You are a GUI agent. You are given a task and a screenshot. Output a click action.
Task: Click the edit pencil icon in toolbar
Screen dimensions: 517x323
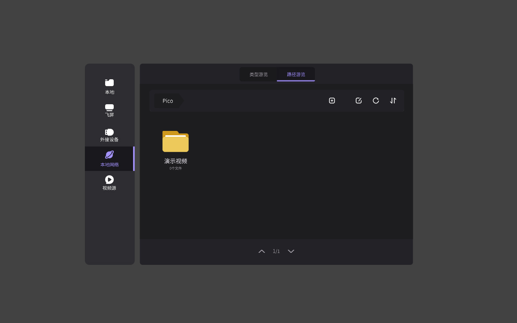pos(358,101)
